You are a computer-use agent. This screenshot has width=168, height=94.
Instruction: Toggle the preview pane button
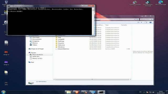(146, 22)
